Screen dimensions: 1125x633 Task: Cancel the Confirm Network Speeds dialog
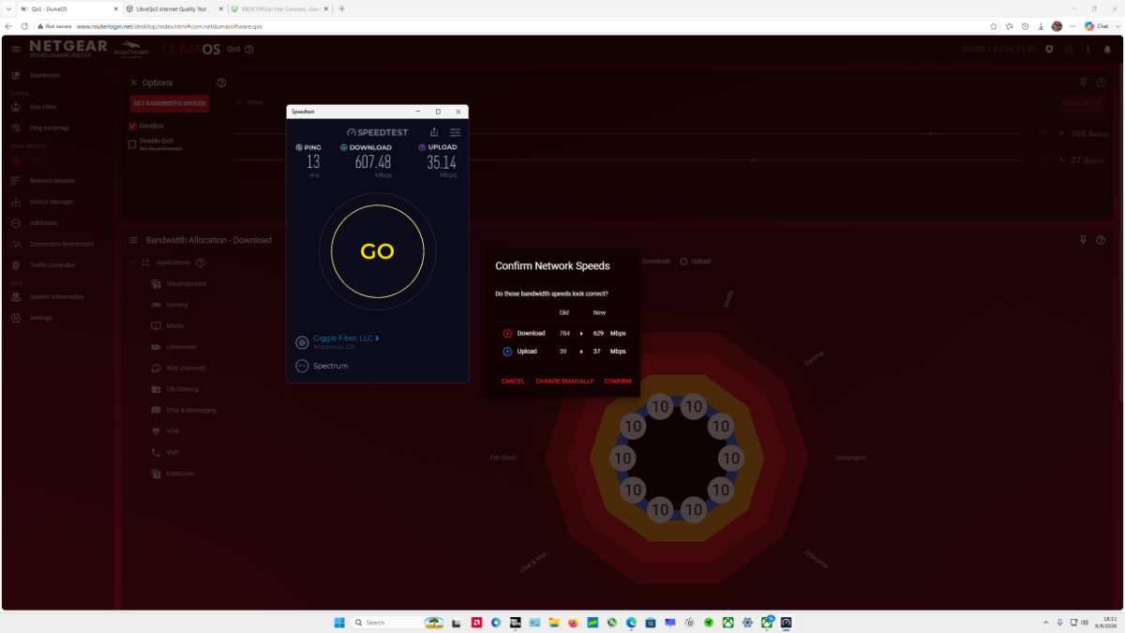[513, 382]
